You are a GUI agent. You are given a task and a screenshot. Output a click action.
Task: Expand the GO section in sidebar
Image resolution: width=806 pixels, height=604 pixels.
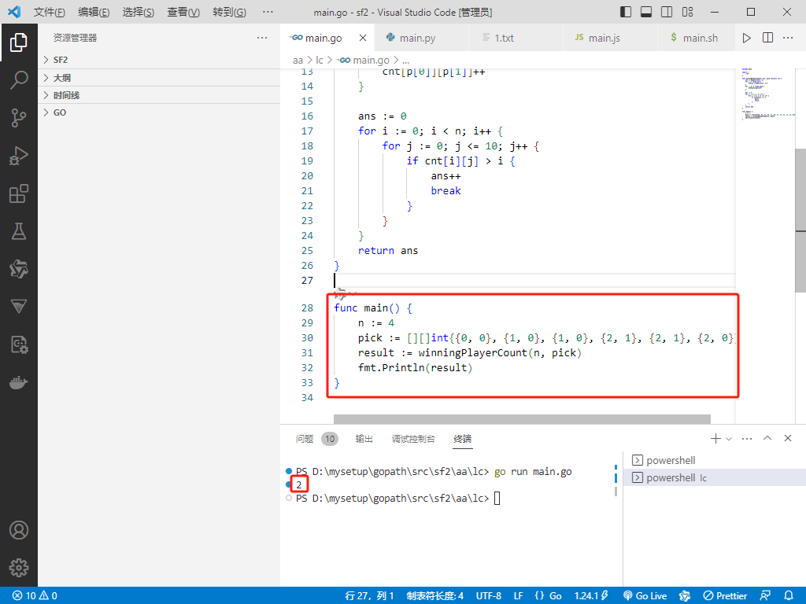point(159,112)
